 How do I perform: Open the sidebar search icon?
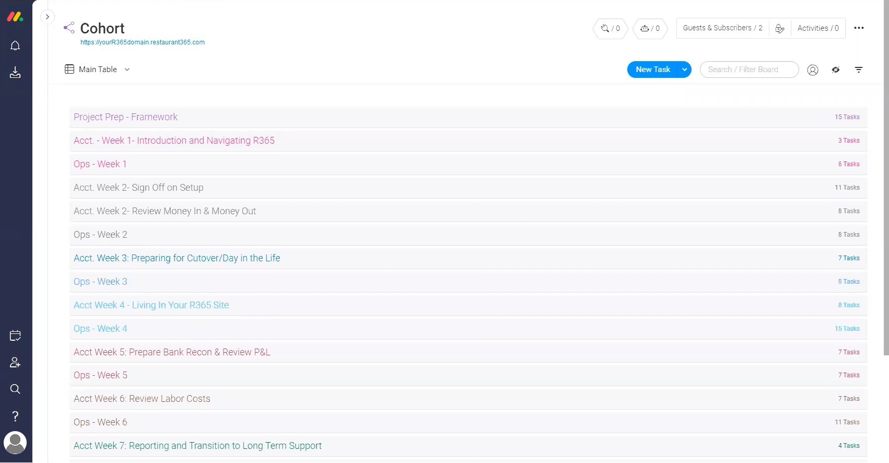click(15, 389)
